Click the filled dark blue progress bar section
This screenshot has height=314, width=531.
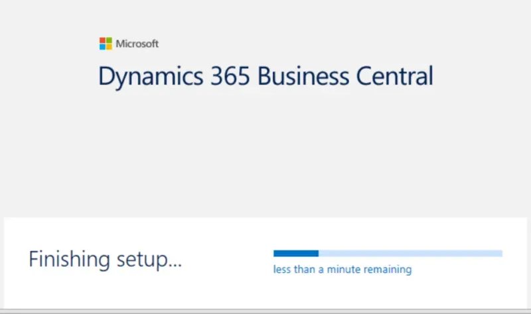coord(296,253)
